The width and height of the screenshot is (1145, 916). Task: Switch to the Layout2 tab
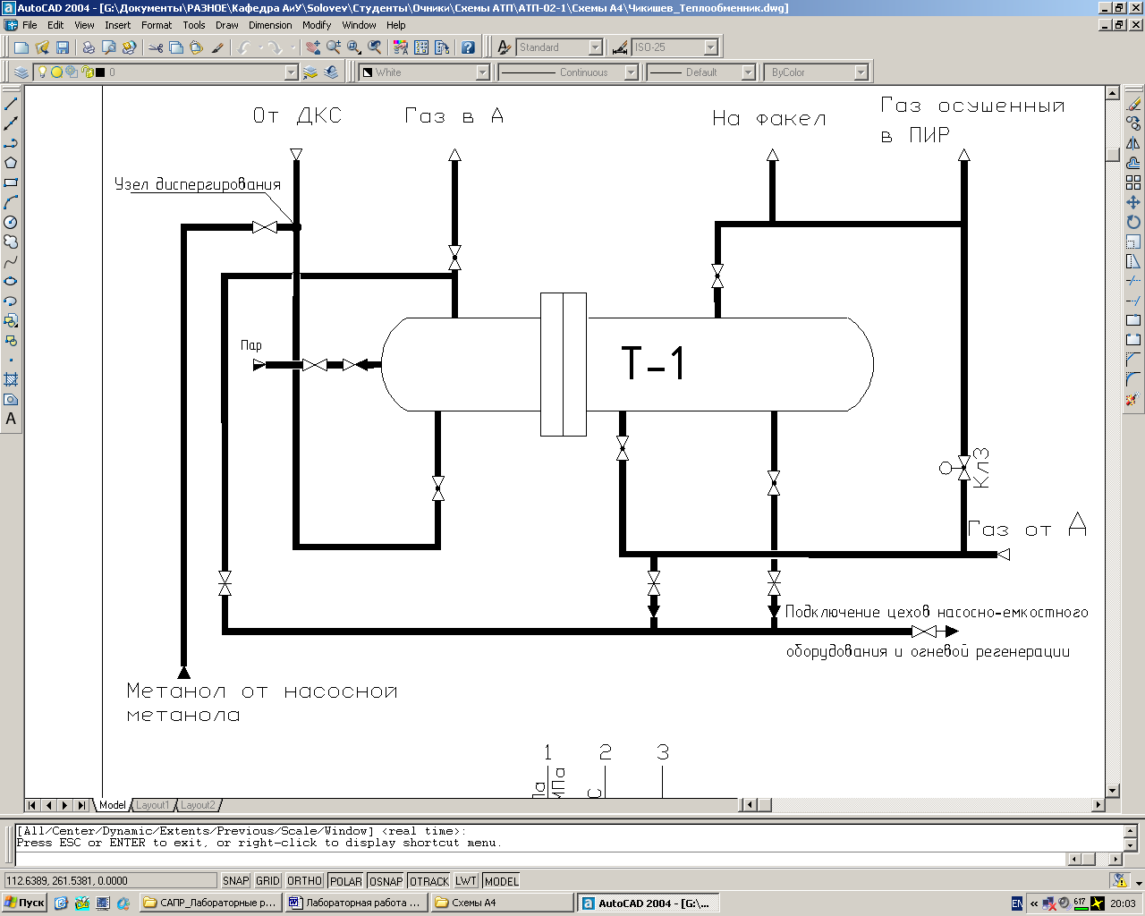coord(198,805)
